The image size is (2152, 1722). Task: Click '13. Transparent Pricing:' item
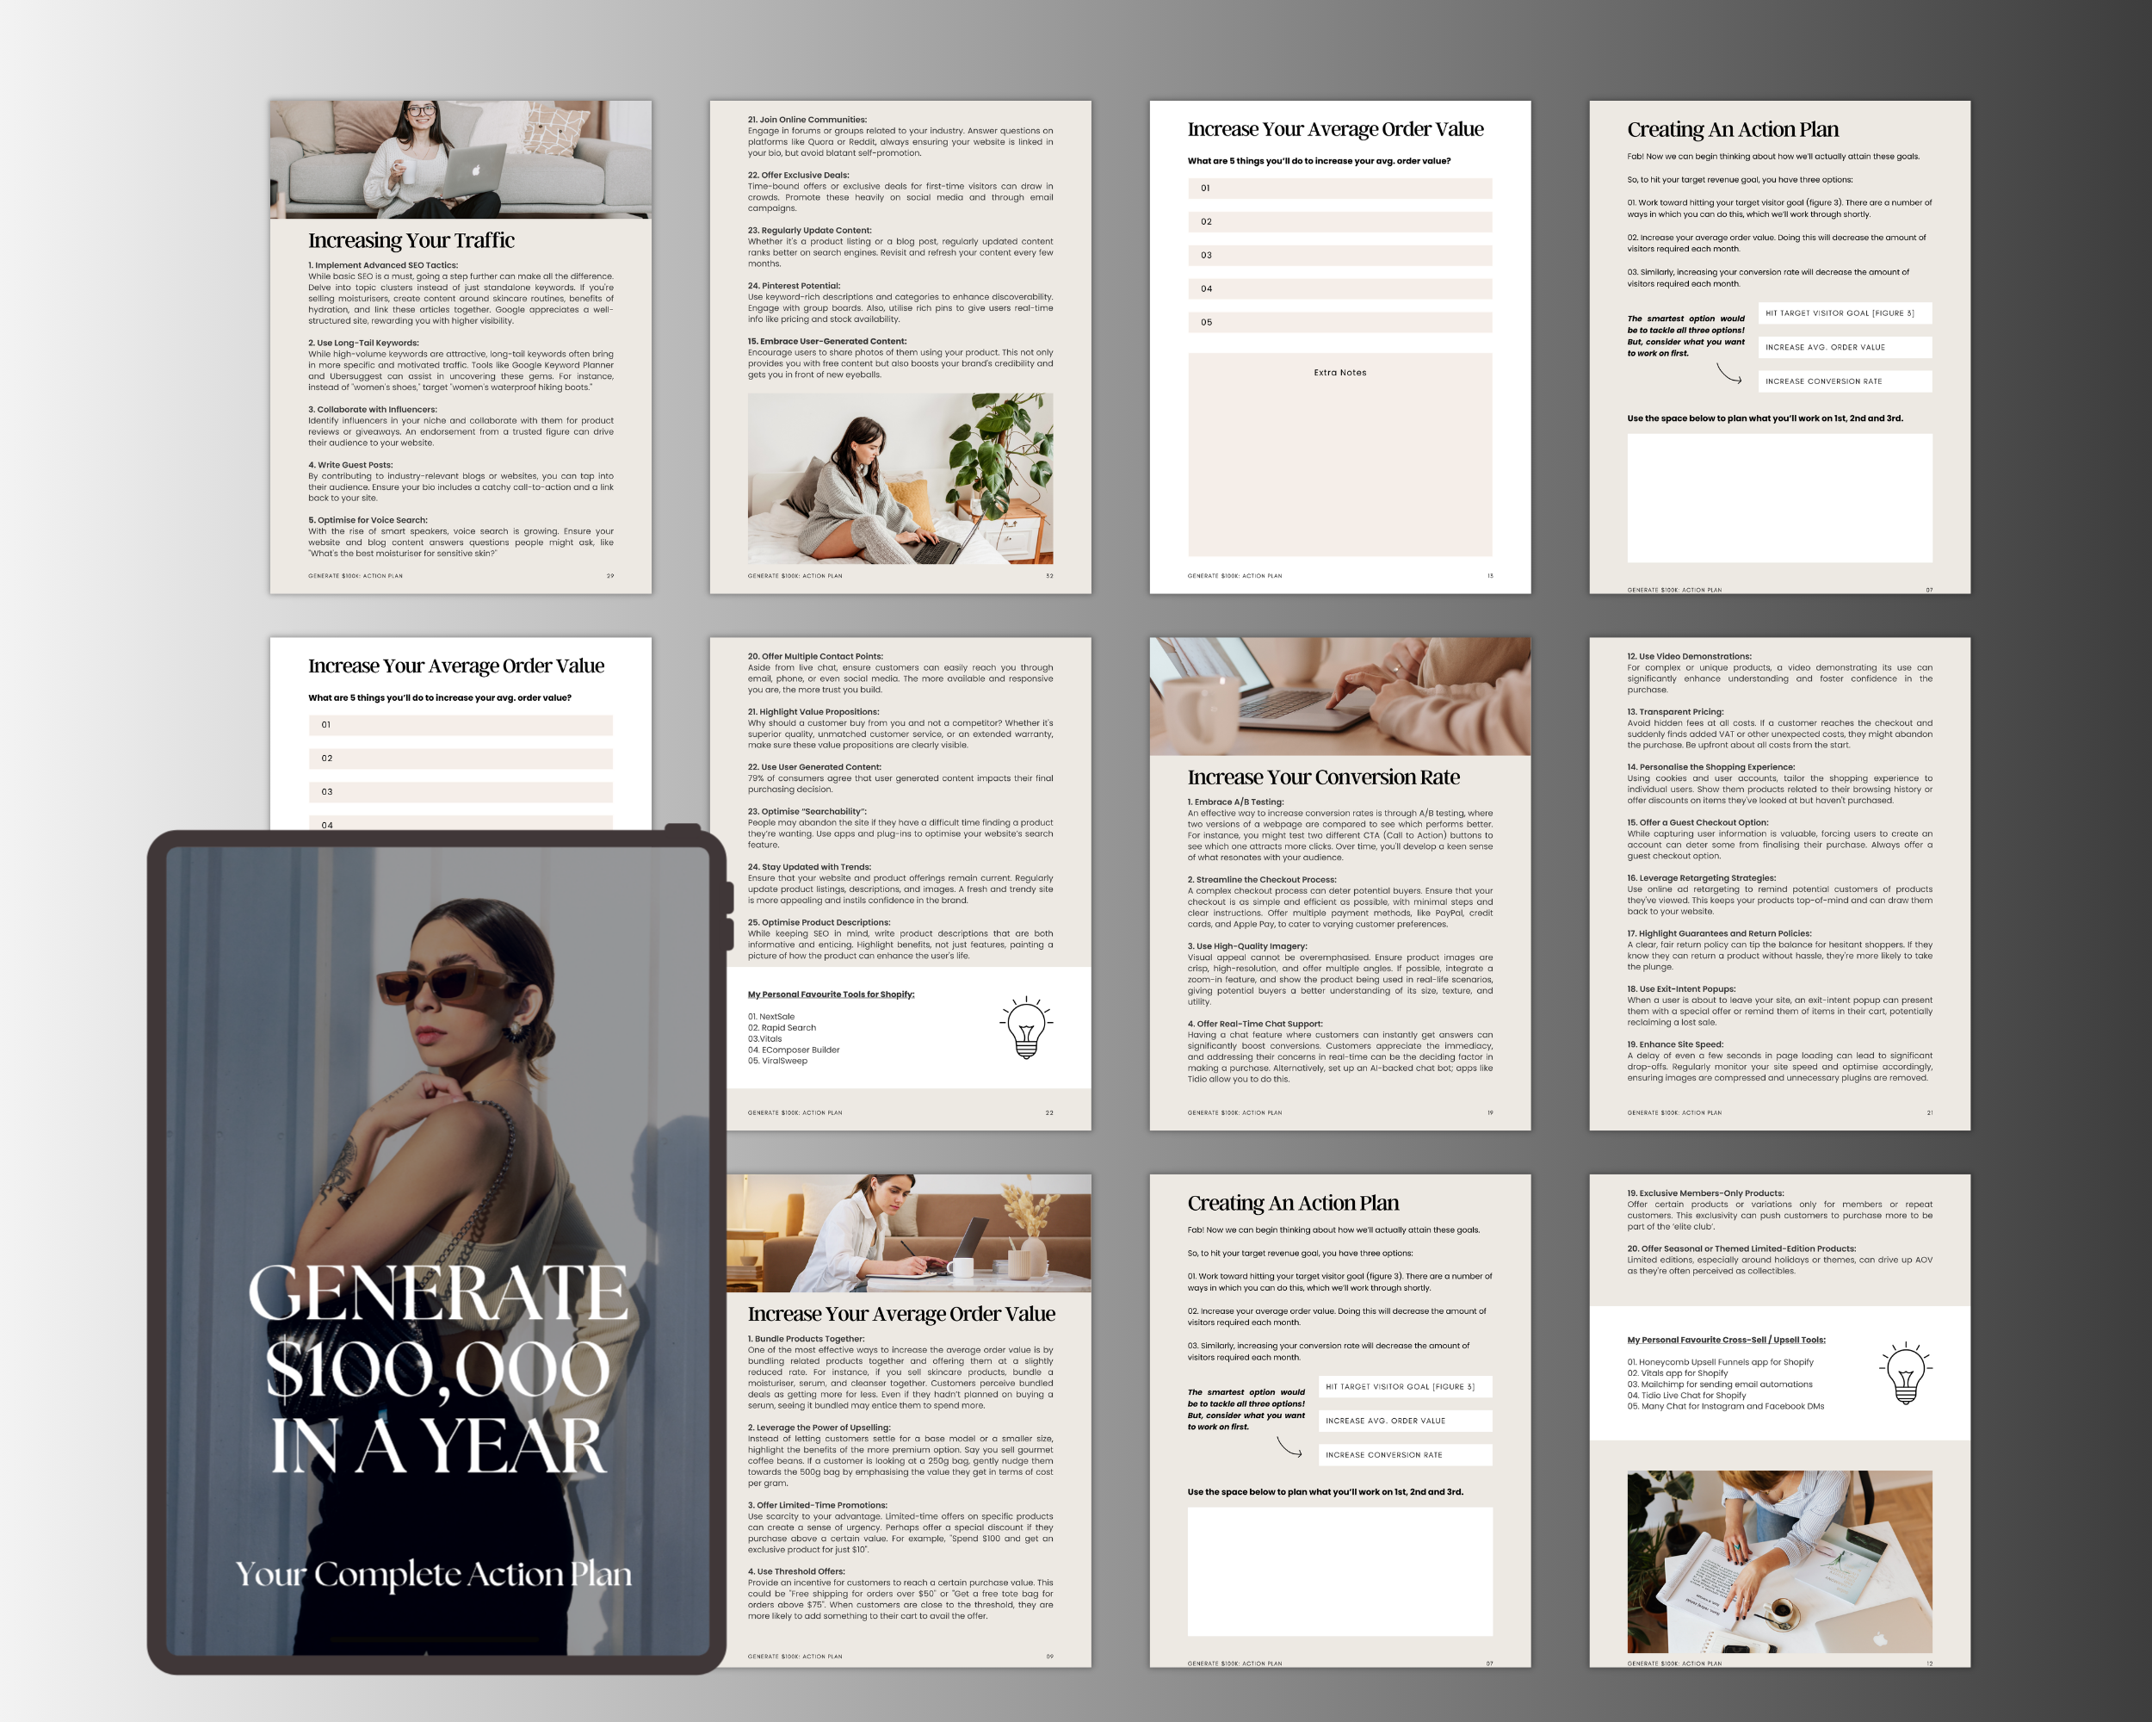(x=1675, y=712)
